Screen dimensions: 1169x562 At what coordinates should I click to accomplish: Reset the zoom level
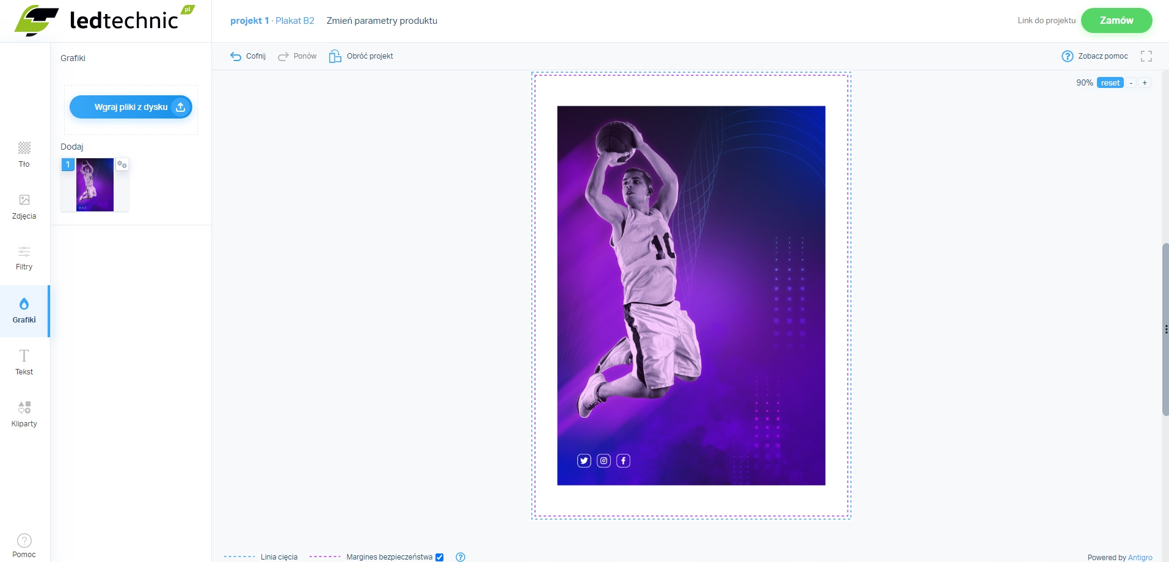point(1110,83)
